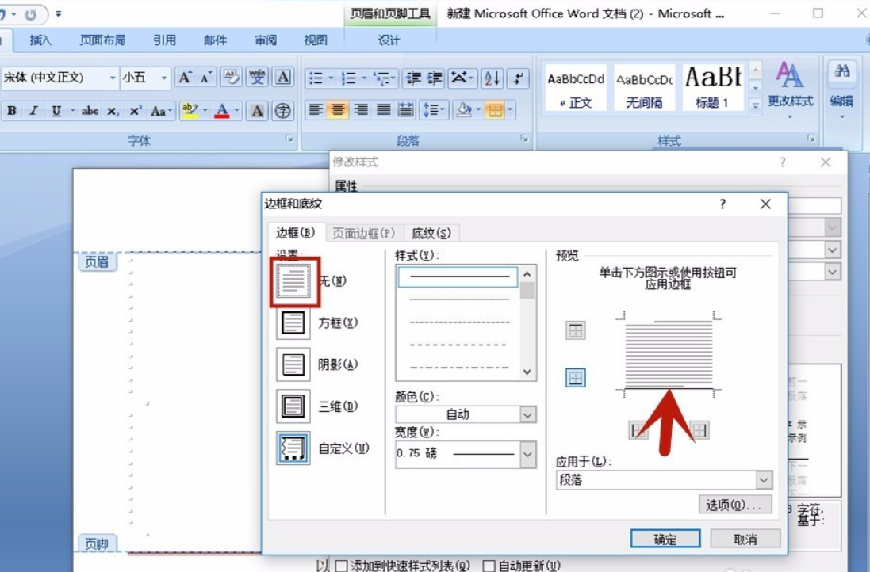
Task: Click the style list scrollbar down arrow
Action: pyautogui.click(x=527, y=372)
